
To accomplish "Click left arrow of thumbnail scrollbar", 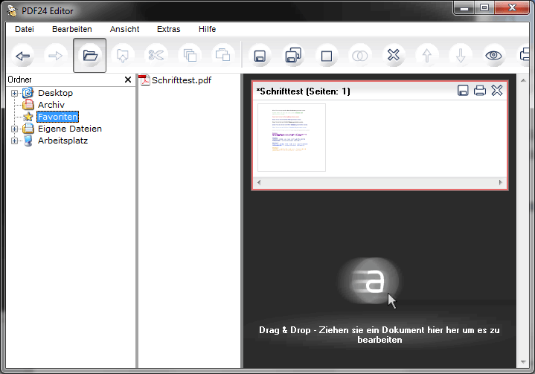I will 259,182.
